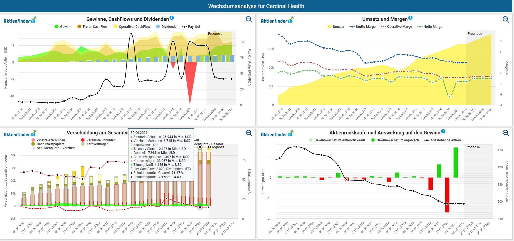Click Pay-Out peak data point at 30.06.2013
Image resolution: width=514 pixels, height=241 pixels.
131,34
